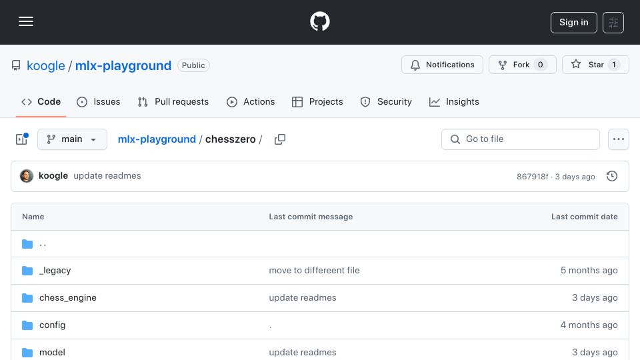This screenshot has width=640, height=360.
Task: Switch to the Issues tab
Action: coord(99,101)
